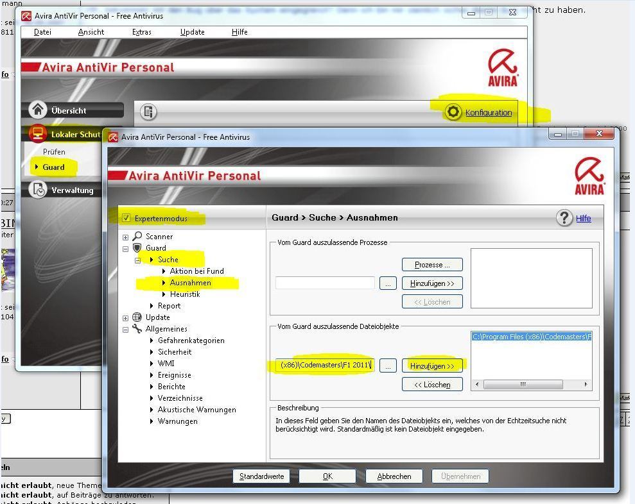Click the Update globe icon in tree
The height and width of the screenshot is (504, 635).
(x=137, y=317)
